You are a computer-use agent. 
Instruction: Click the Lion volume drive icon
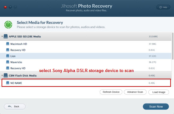pyautogui.click(x=8, y=56)
